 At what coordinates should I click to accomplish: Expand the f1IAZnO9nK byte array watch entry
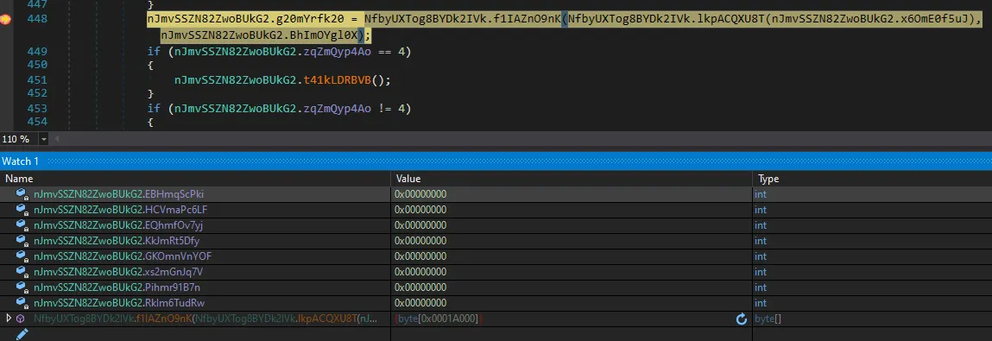9,319
